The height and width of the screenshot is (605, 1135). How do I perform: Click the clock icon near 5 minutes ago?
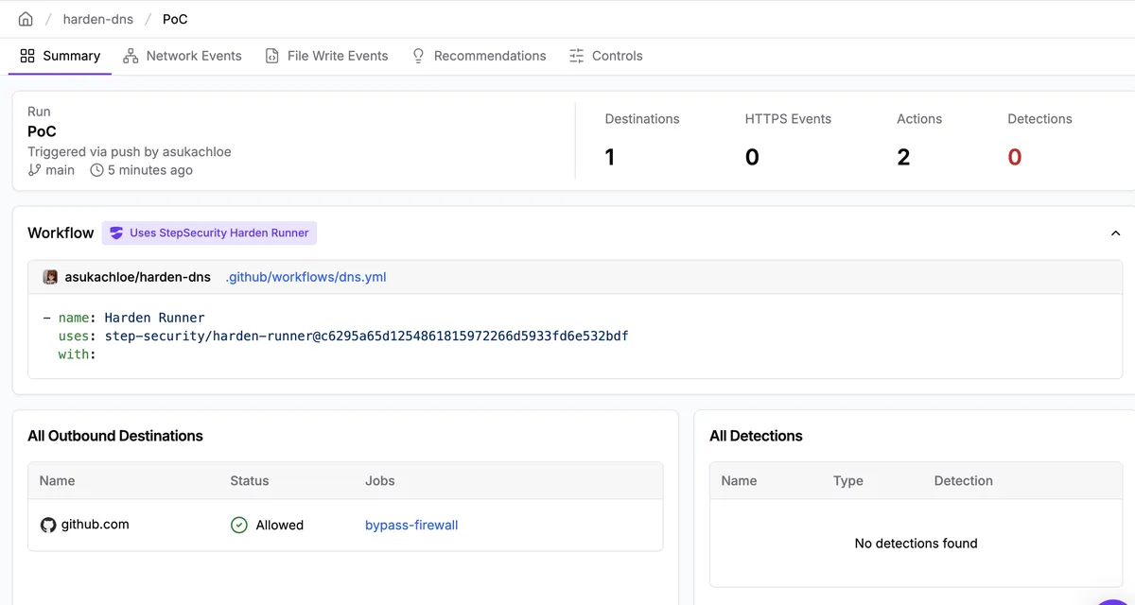click(x=96, y=170)
